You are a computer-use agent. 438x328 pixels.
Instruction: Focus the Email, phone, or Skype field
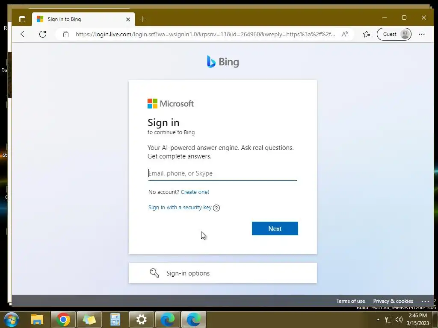click(x=222, y=173)
